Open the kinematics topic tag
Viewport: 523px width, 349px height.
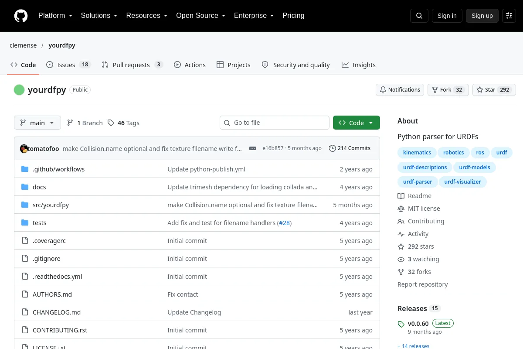coord(417,153)
